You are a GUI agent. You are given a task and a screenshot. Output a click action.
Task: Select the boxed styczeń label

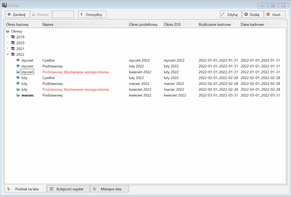click(27, 72)
